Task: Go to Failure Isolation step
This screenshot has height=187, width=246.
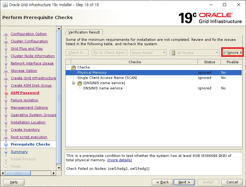Action: tap(25, 100)
